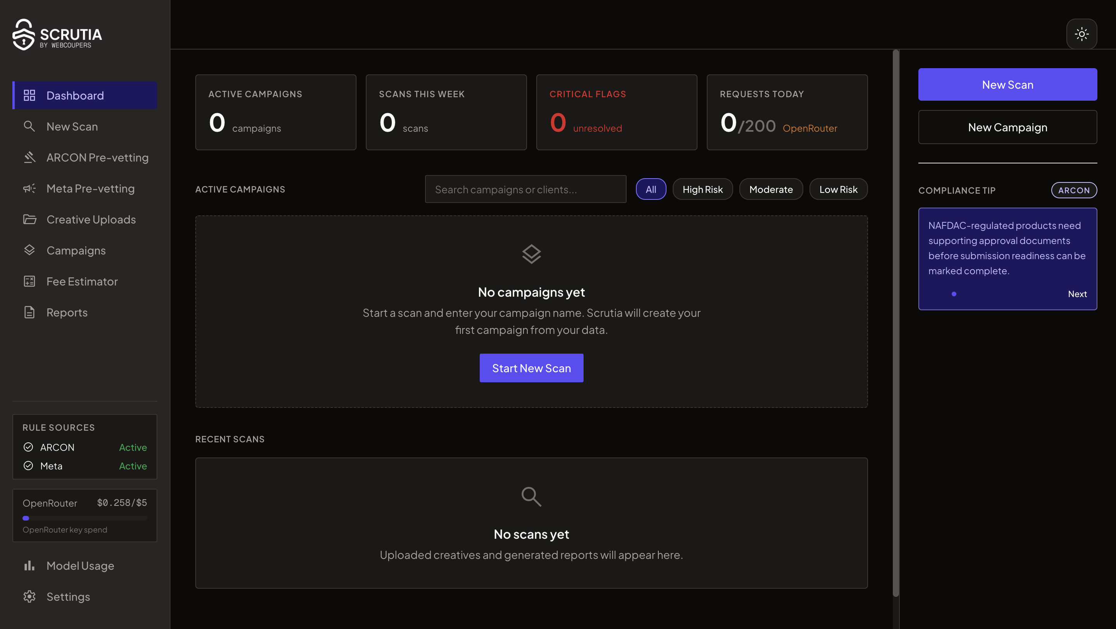Click the Meta checkmark icon in Rule Sources

(29, 466)
